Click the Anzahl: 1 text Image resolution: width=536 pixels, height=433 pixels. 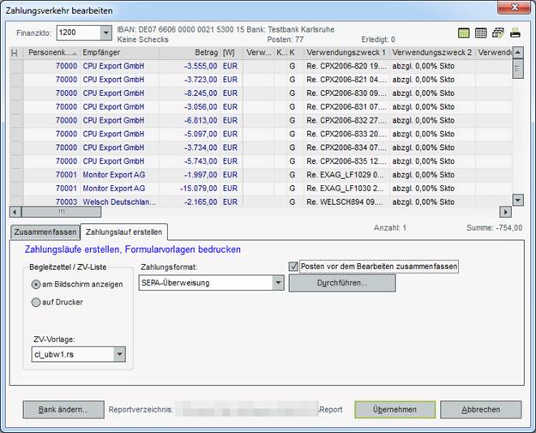point(390,228)
